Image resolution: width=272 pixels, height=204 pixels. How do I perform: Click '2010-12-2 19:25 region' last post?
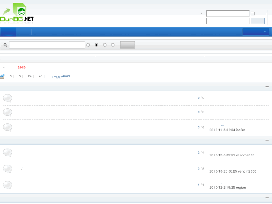tap(227, 188)
